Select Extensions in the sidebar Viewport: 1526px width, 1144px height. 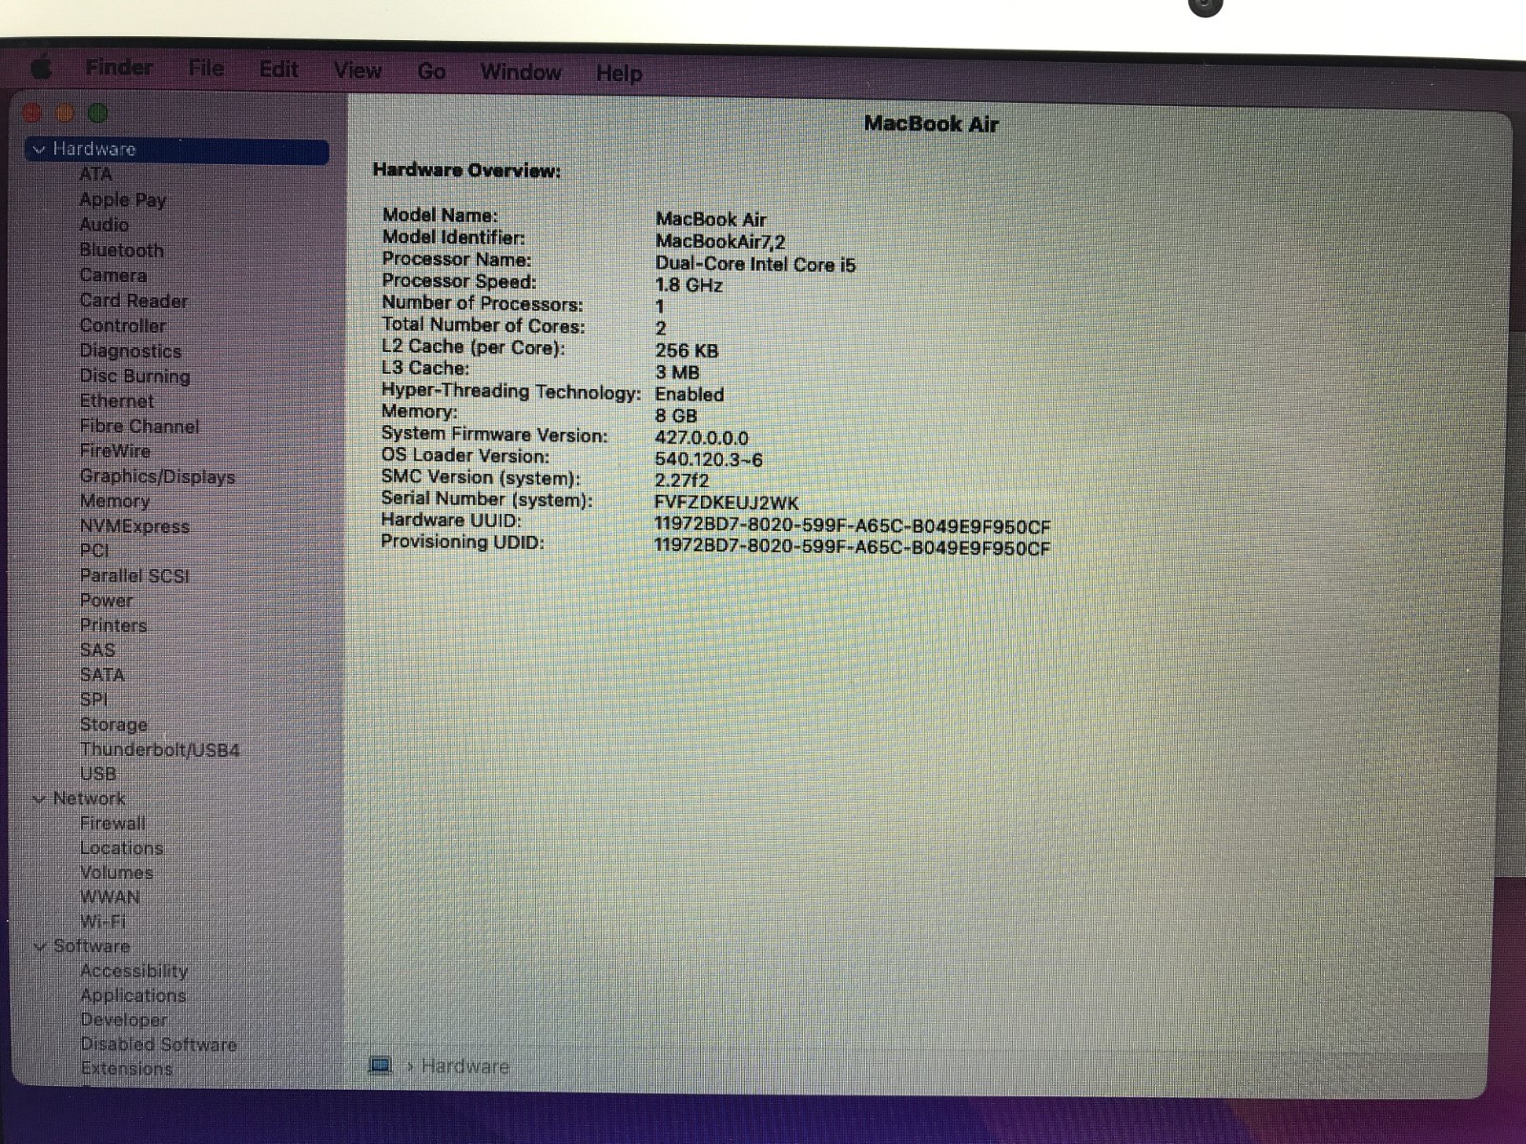126,1069
